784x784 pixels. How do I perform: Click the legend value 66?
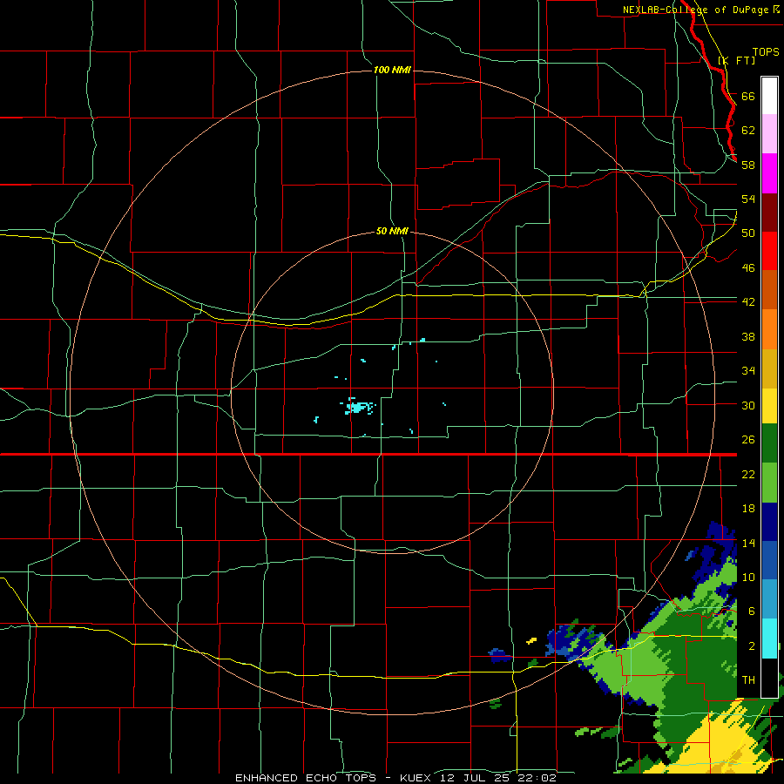748,96
